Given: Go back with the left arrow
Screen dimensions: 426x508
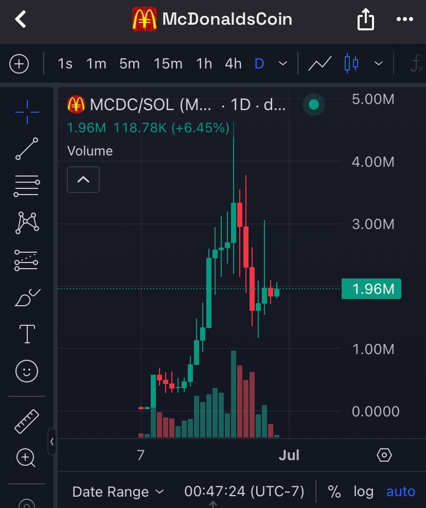Looking at the screenshot, I should pos(21,19).
